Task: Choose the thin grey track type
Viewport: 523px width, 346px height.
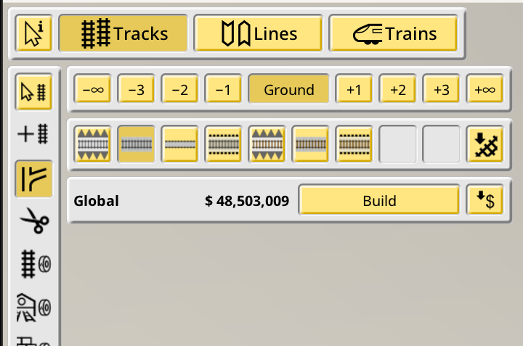Action: (x=180, y=144)
